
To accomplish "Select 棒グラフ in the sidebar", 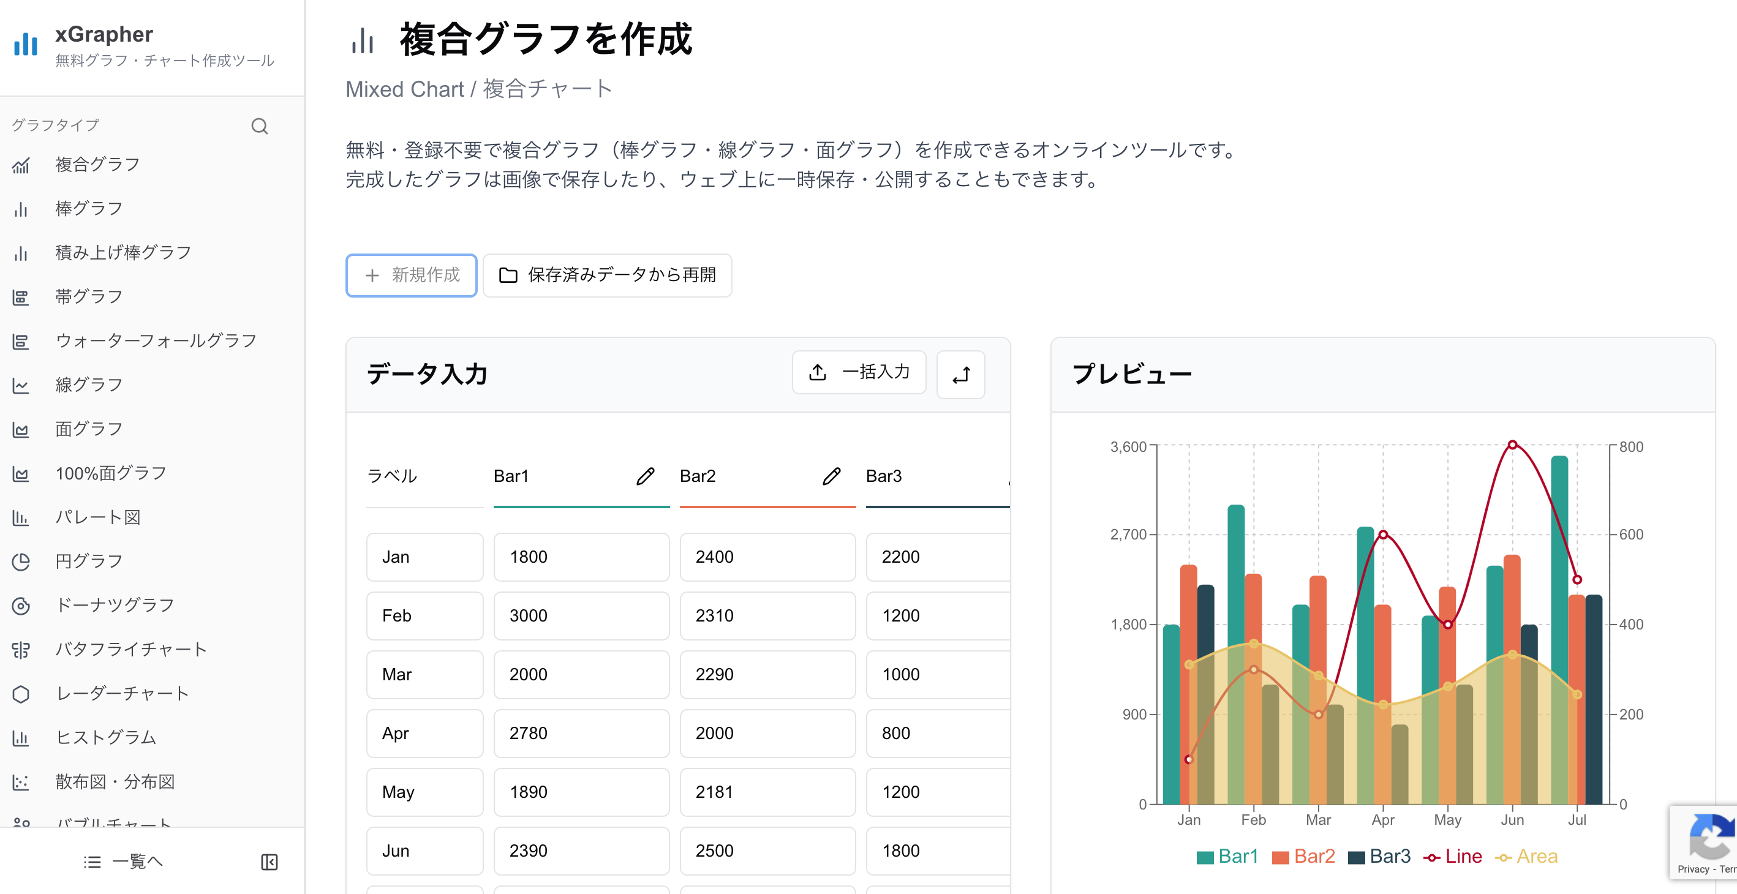I will click(x=88, y=208).
